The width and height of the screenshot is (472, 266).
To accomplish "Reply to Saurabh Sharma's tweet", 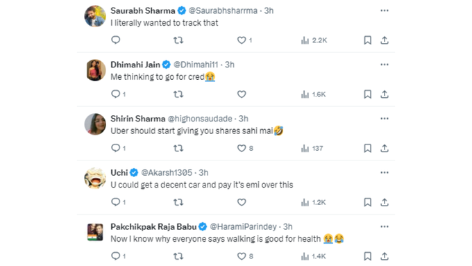I will (x=116, y=40).
